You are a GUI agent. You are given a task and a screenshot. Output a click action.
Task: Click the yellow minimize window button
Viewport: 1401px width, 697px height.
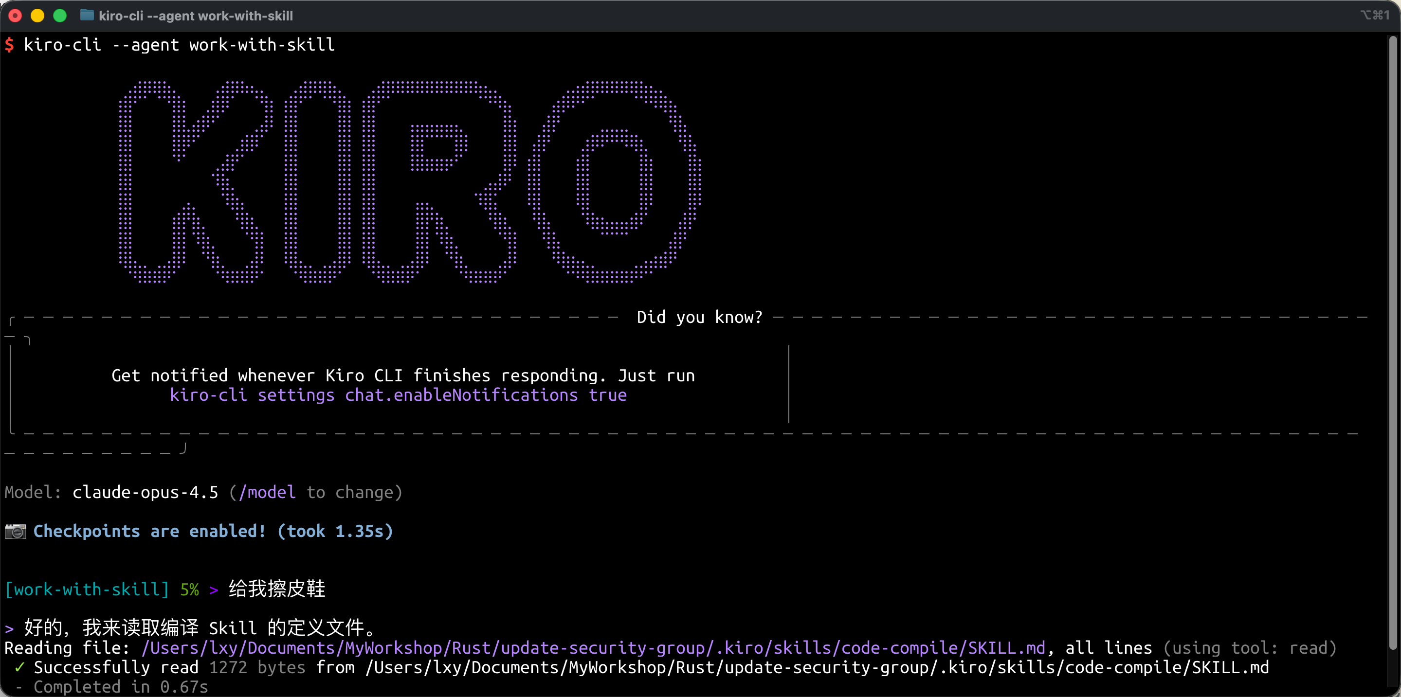[x=37, y=15]
